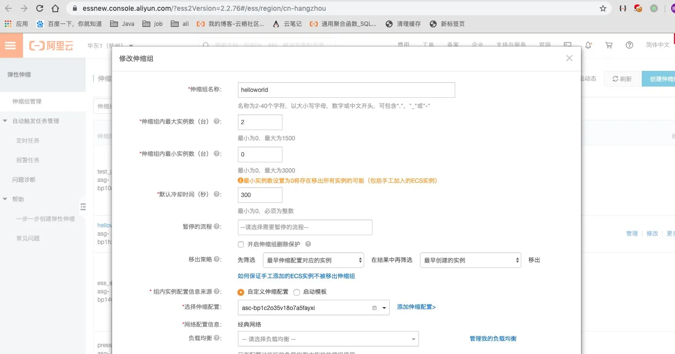Collapse the sidebar with the handle icon
Viewport: 675px width, 354px height.
83,207
